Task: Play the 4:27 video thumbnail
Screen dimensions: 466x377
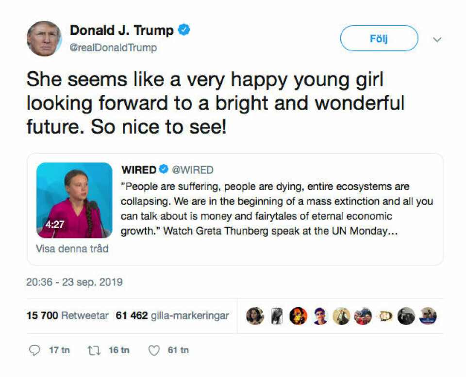Action: point(74,200)
